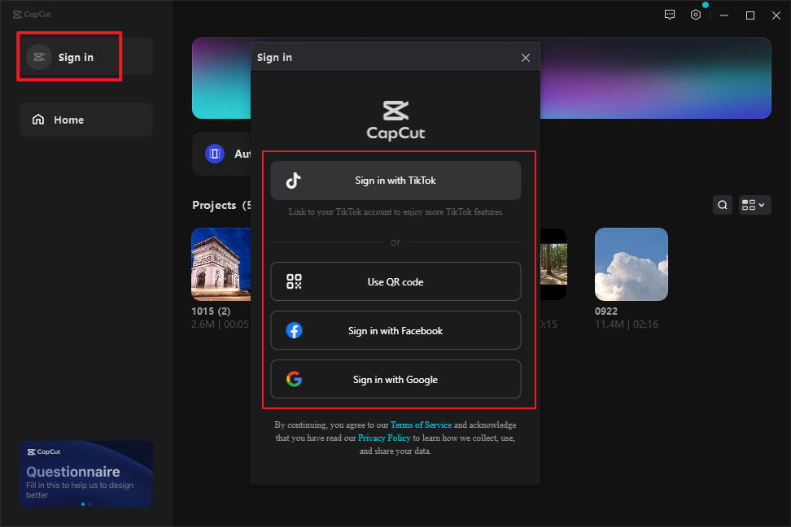Open the feedback message icon
Screen dimensions: 791x527
pos(670,15)
